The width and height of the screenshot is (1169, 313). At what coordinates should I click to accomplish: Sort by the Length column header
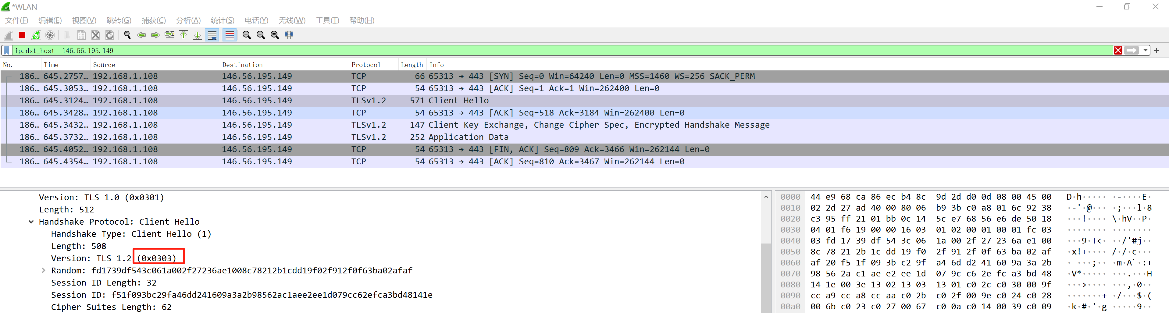click(412, 65)
